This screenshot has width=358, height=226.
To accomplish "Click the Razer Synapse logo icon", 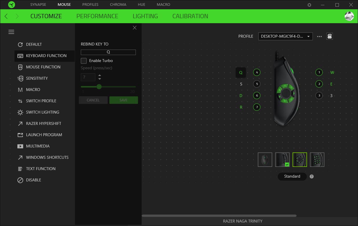I will [x=12, y=5].
